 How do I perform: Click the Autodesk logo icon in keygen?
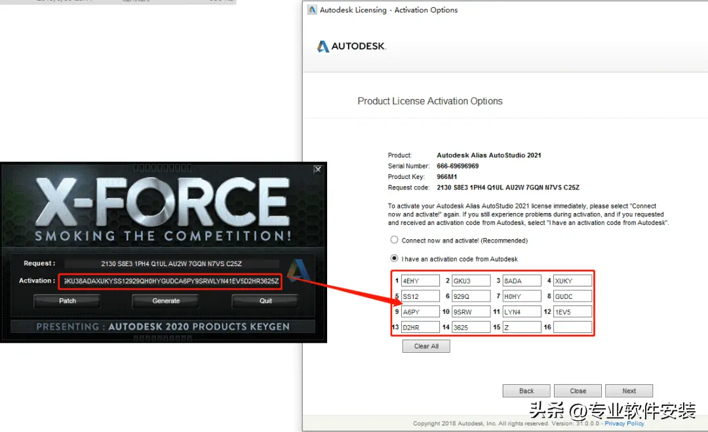click(x=298, y=271)
